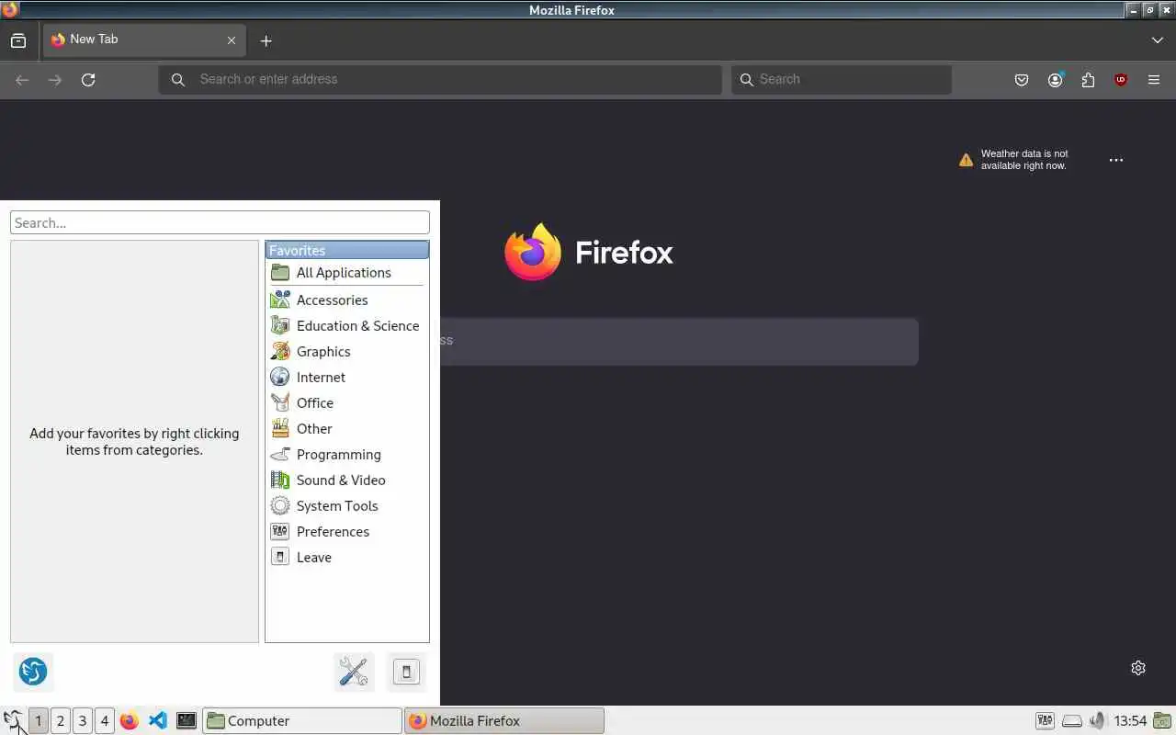
Task: Expand the list all tabs chevron
Action: (1157, 40)
